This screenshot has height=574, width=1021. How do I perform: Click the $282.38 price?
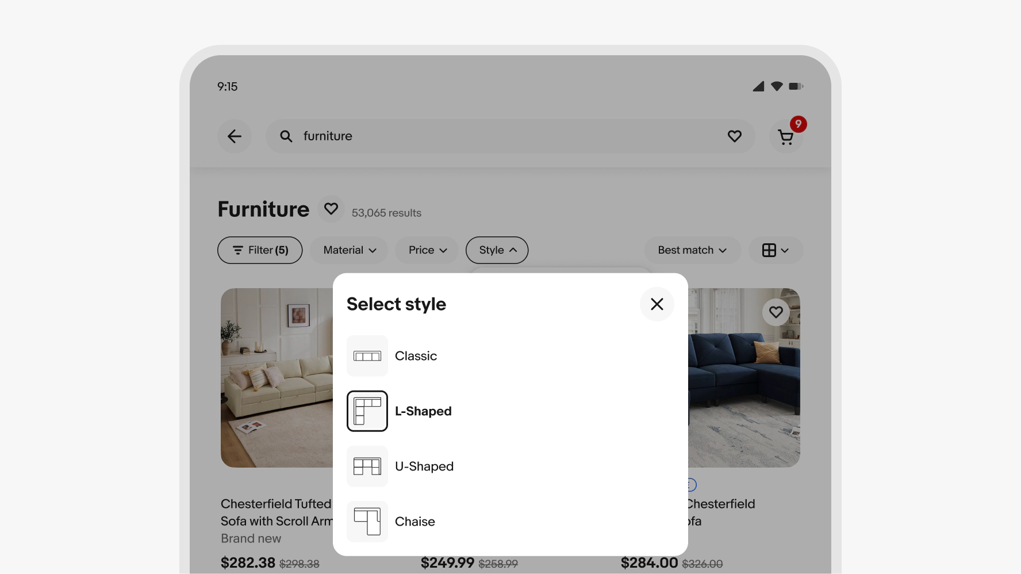tap(248, 562)
